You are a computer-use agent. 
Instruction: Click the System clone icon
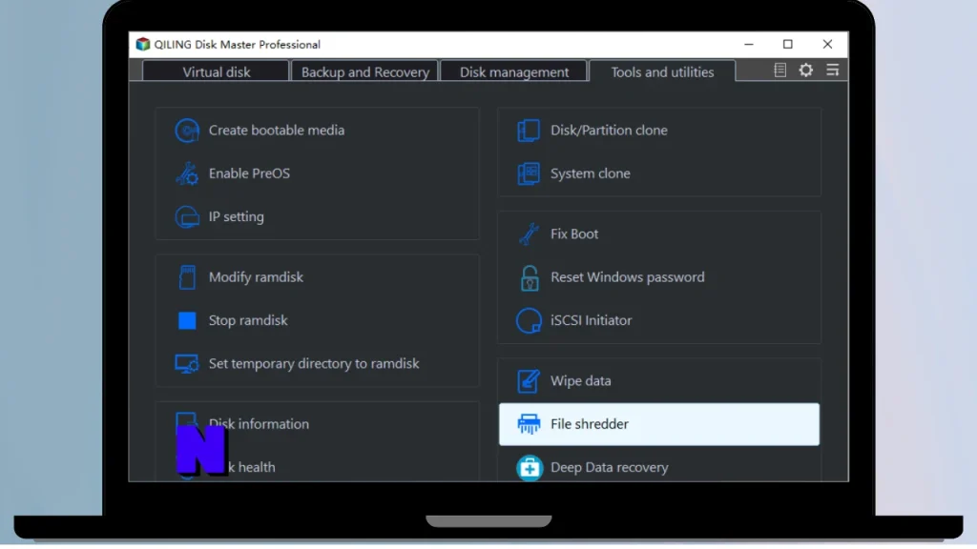[529, 173]
